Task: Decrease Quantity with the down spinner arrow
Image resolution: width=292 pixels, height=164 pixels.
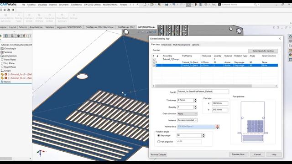Action: tap(195, 108)
